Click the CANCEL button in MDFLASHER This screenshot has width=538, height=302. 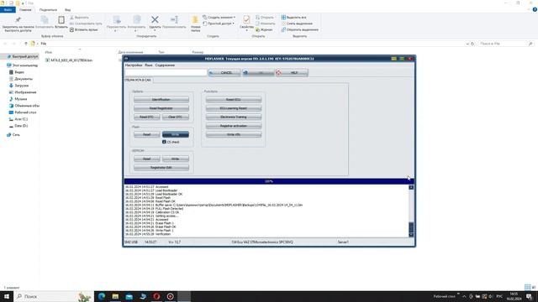click(224, 73)
